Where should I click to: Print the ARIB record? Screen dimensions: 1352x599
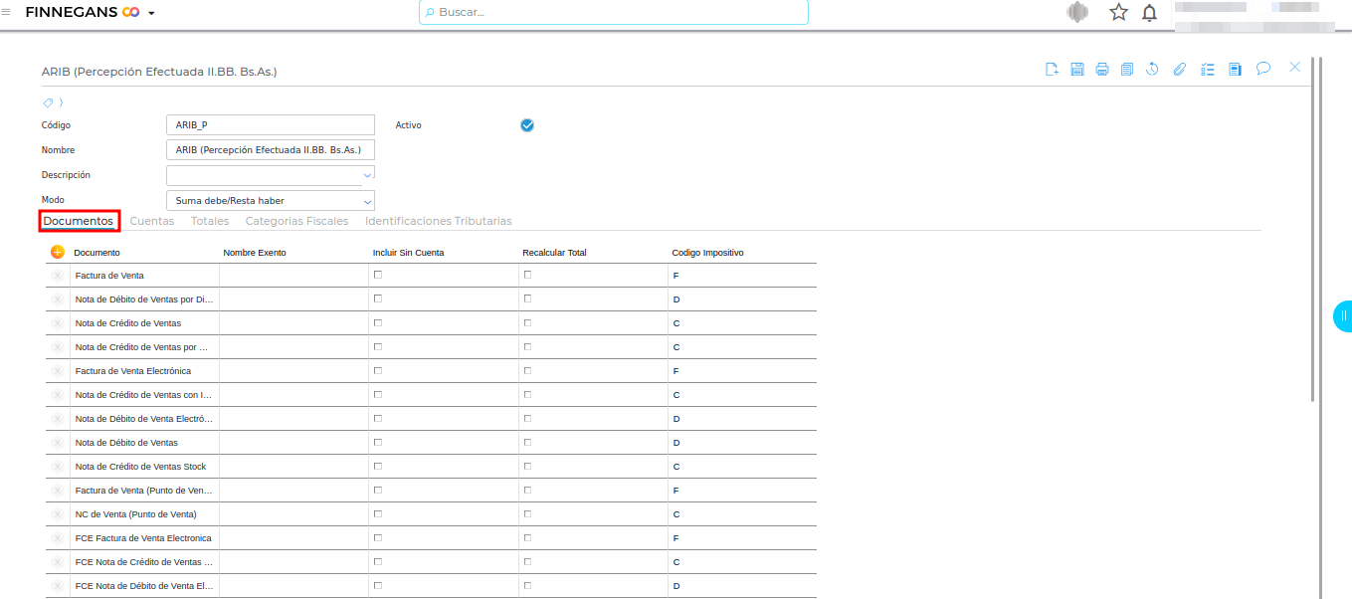[x=1102, y=69]
